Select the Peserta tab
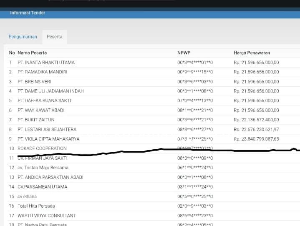Viewport: 300px width, 226px height. (54, 37)
